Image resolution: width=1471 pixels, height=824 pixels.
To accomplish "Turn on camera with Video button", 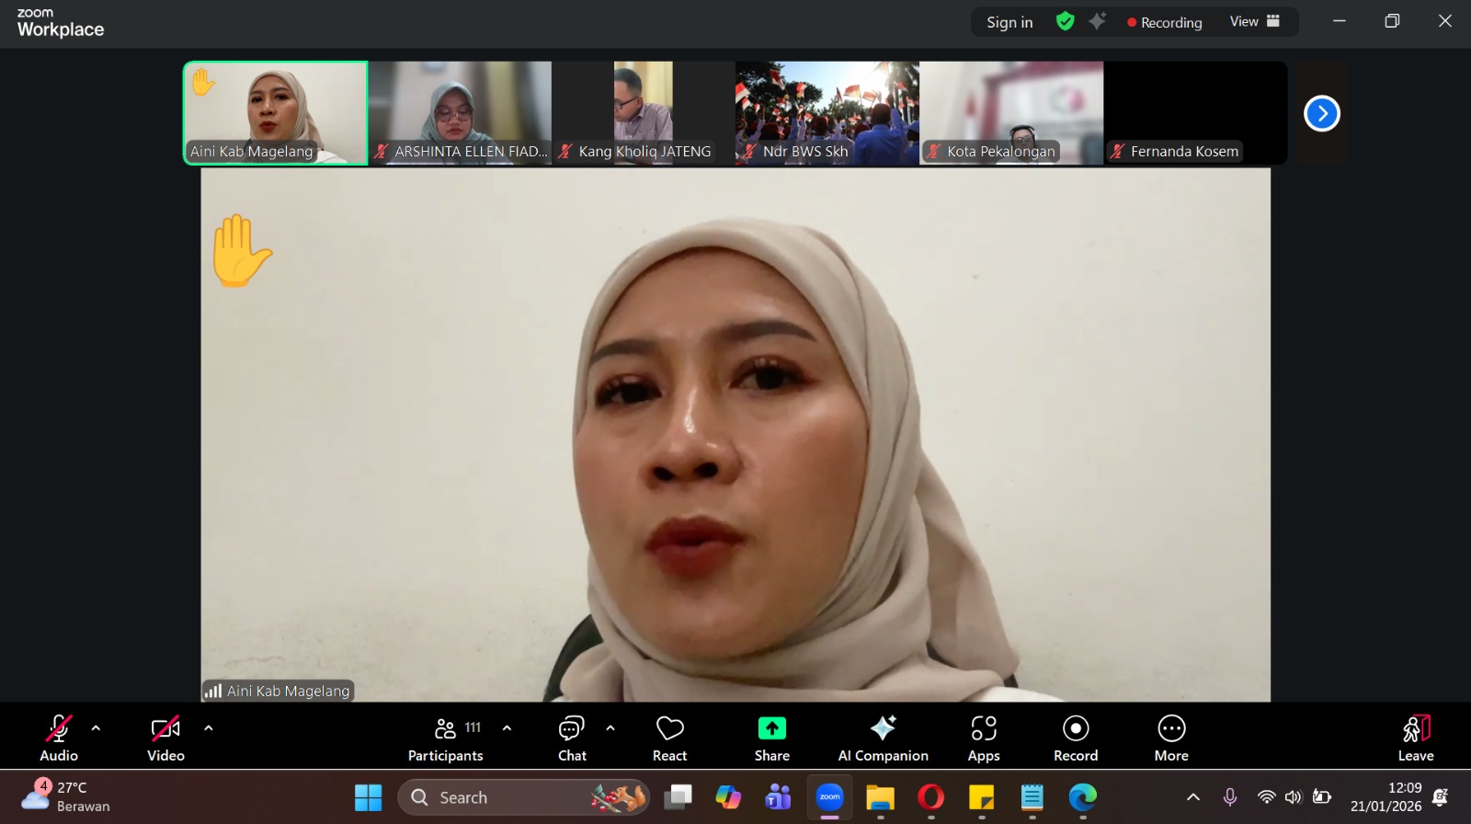I will click(x=165, y=738).
